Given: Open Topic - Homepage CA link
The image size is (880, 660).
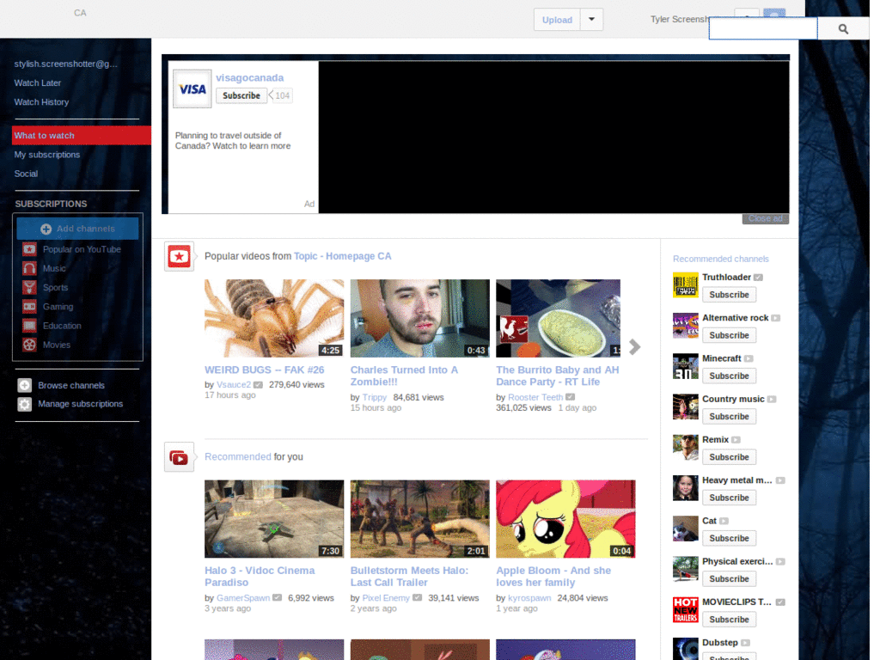Looking at the screenshot, I should (x=342, y=256).
